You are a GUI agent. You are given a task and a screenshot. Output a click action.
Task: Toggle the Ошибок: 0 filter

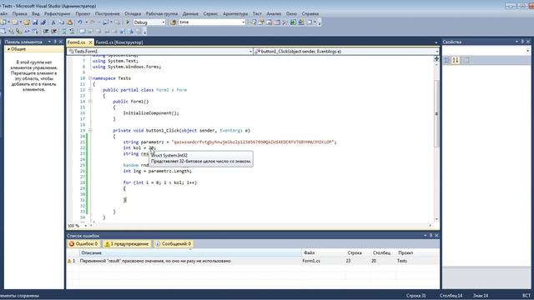(x=83, y=244)
